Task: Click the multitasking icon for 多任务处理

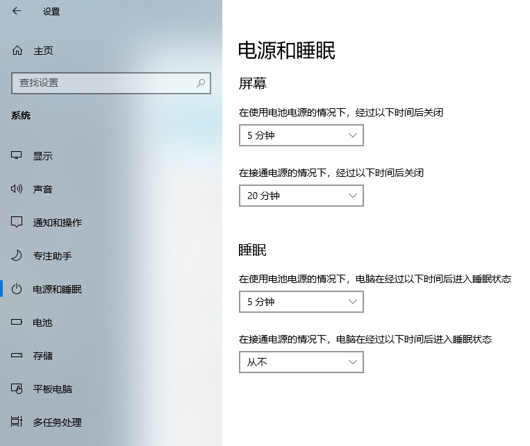Action: pos(17,422)
